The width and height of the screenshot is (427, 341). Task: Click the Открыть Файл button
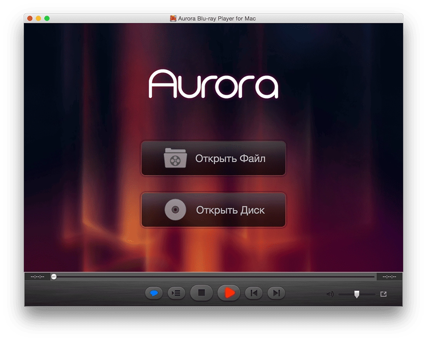click(x=213, y=158)
